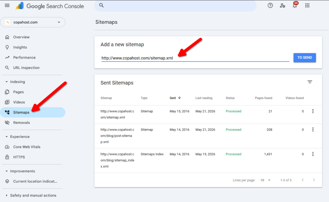Sort by the Sent column header

coord(175,98)
